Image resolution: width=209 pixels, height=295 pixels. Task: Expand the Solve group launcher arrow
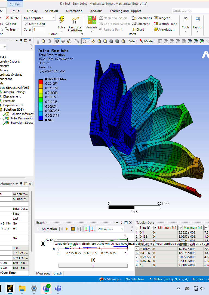click(x=82, y=34)
